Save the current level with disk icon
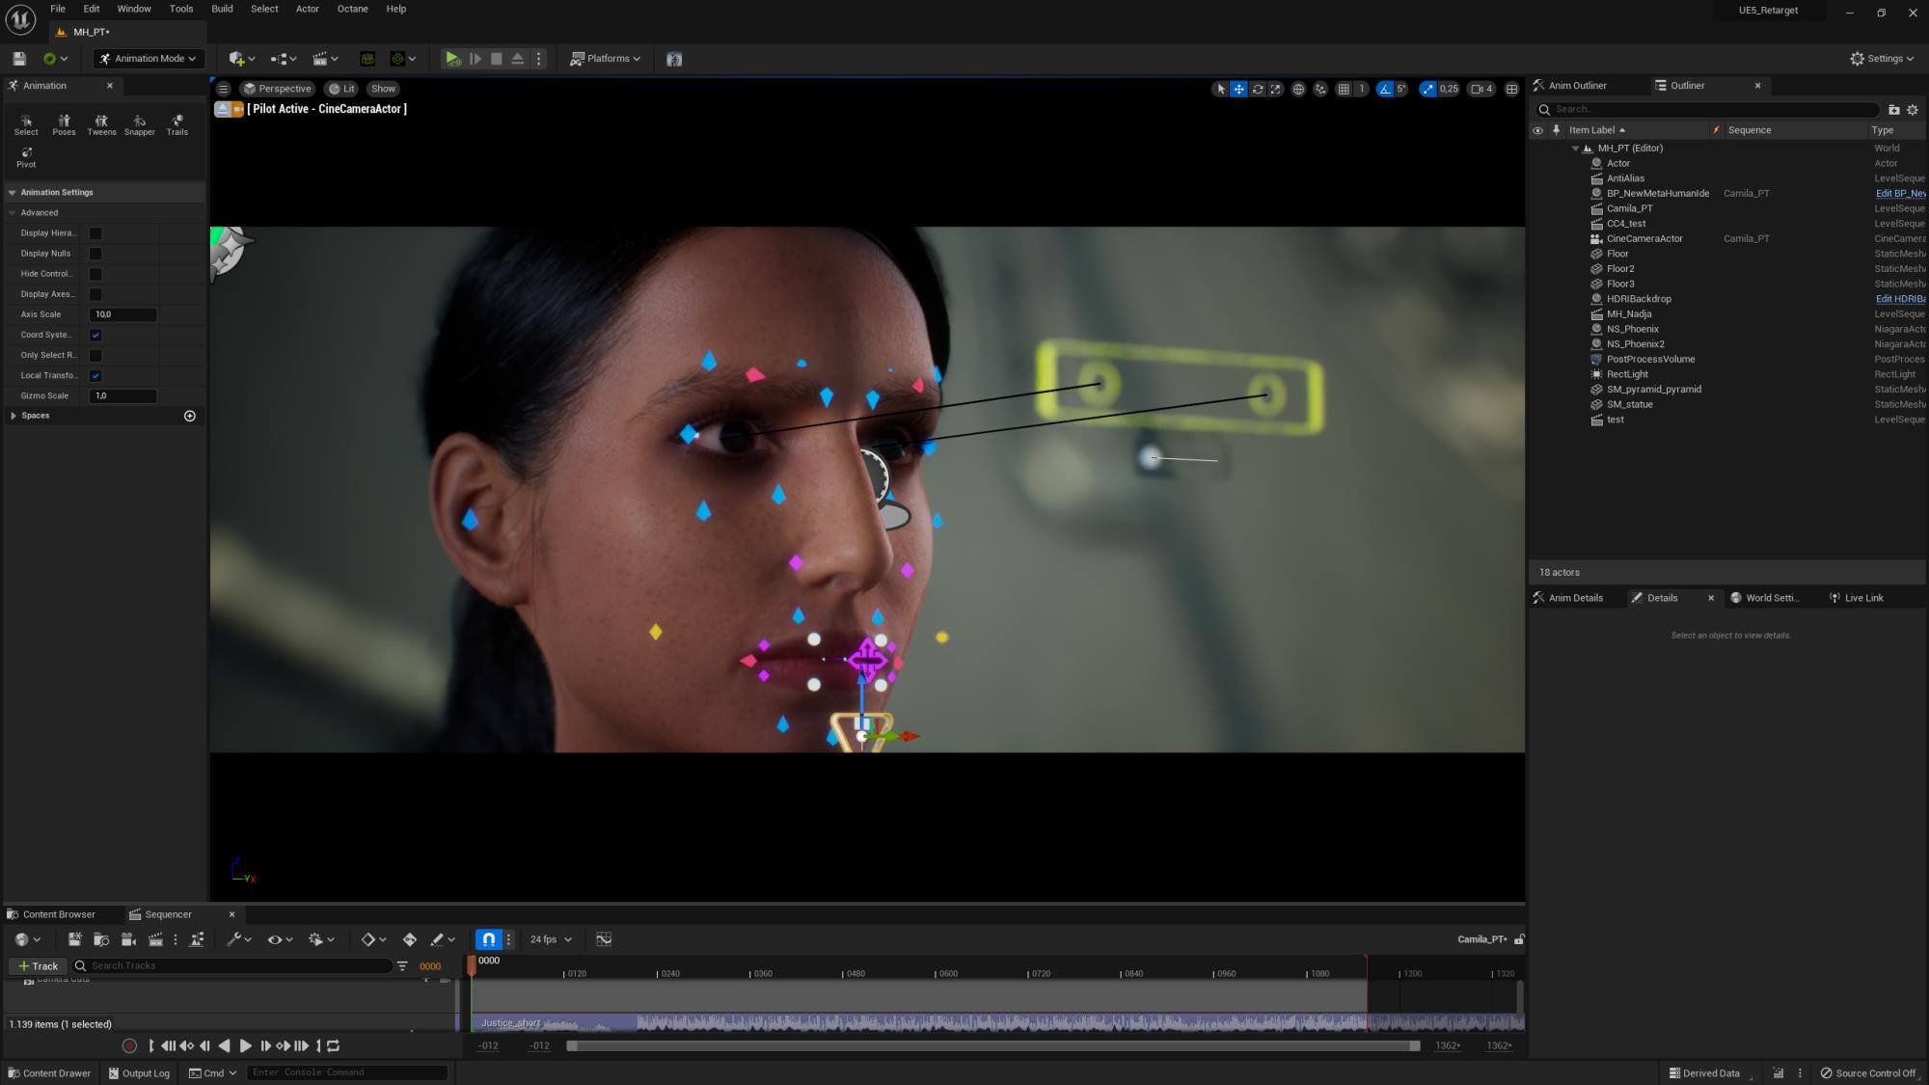 tap(19, 59)
